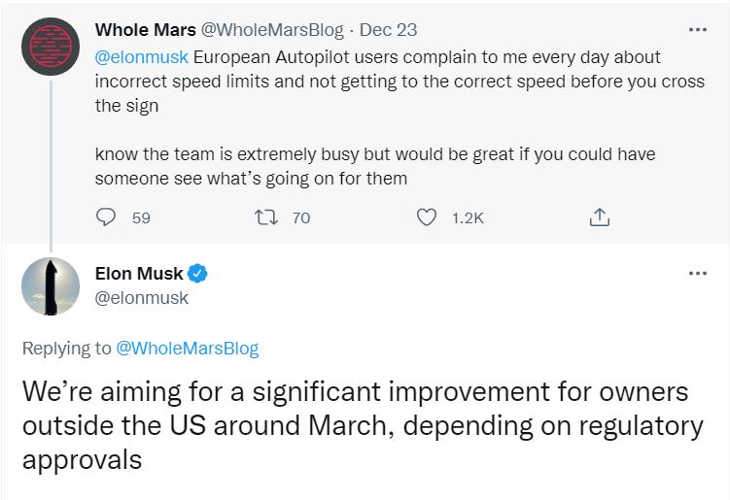Open Whole Mars profile avatar
The width and height of the screenshot is (730, 500).
(51, 47)
